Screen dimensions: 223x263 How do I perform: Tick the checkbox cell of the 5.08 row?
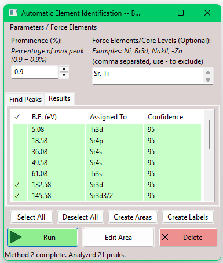20,130
